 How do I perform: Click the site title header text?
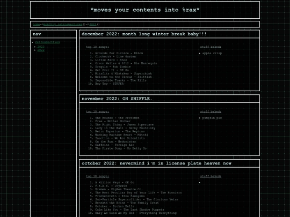[x=145, y=10]
